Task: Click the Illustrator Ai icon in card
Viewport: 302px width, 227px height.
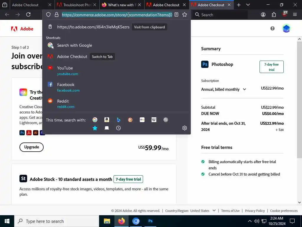Action: (x=36, y=133)
